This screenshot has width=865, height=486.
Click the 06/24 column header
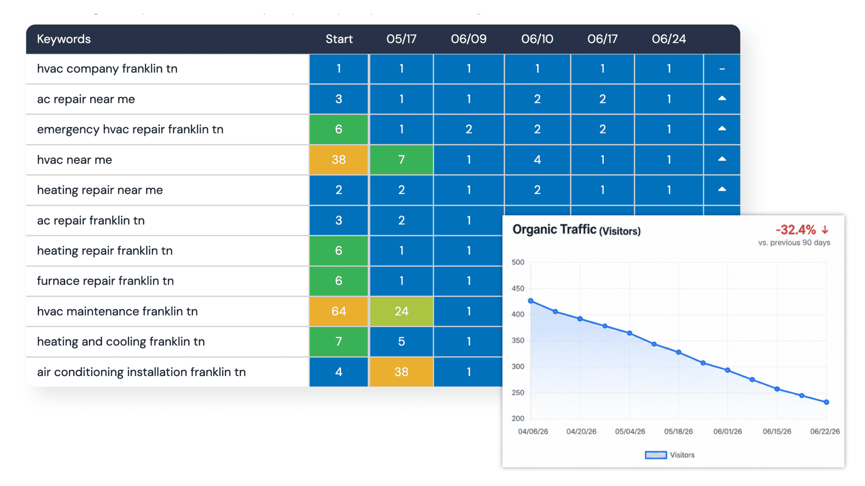coord(669,39)
